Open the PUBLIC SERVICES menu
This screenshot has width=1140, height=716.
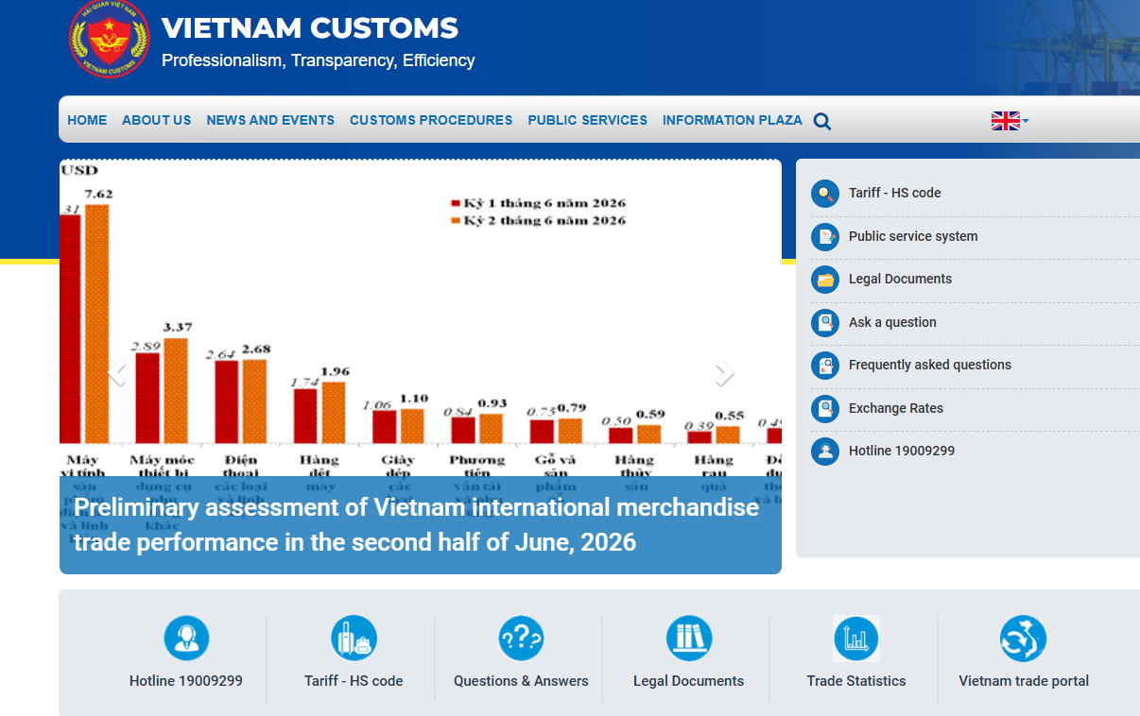[588, 120]
